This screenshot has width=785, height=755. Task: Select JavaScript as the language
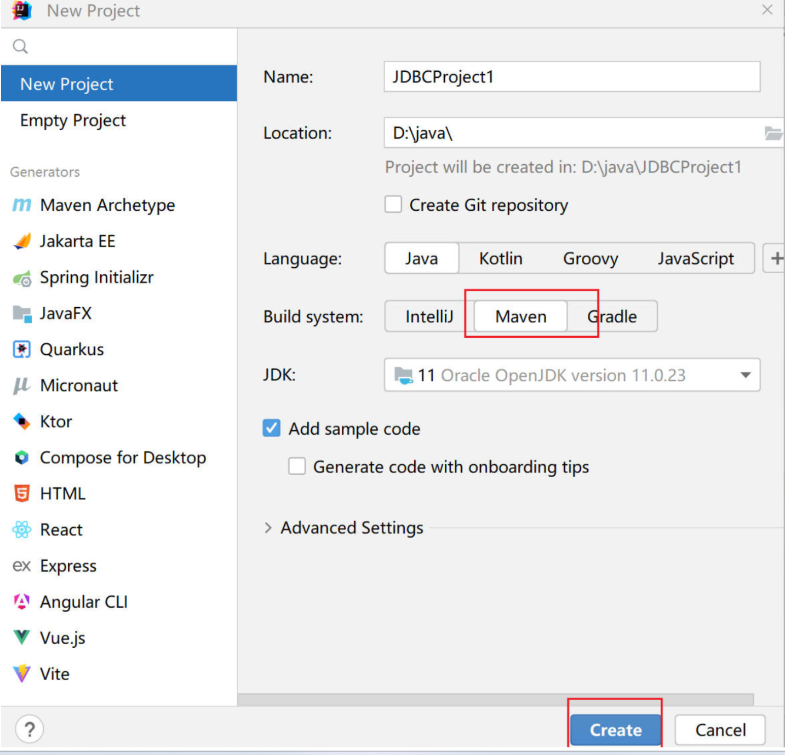(696, 258)
